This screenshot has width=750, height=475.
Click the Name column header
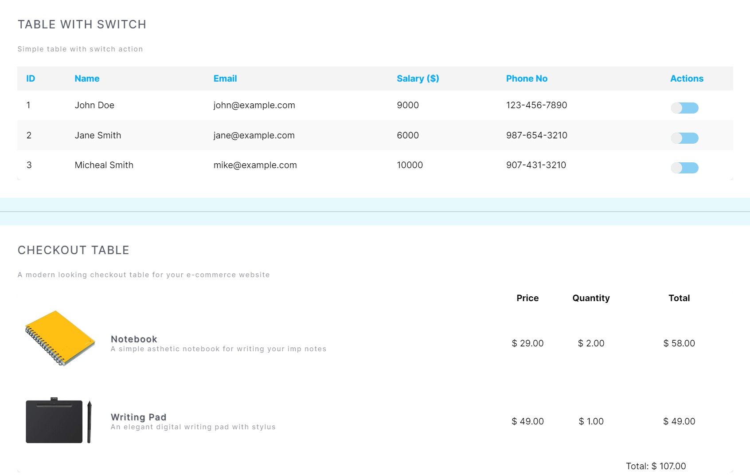pyautogui.click(x=87, y=79)
